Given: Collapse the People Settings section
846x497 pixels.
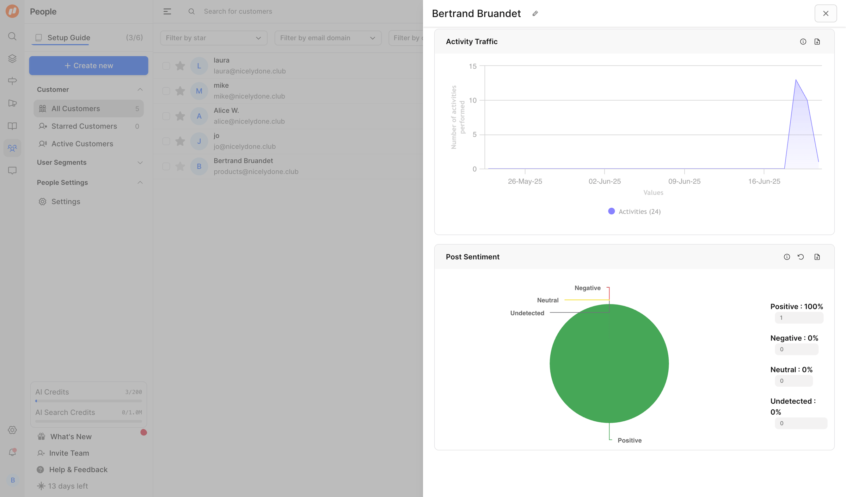Looking at the screenshot, I should click(140, 182).
